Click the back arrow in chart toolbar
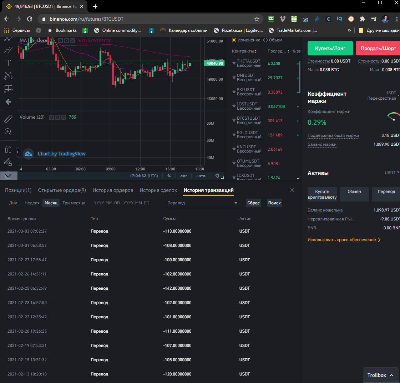This screenshot has height=383, width=400. click(8, 102)
